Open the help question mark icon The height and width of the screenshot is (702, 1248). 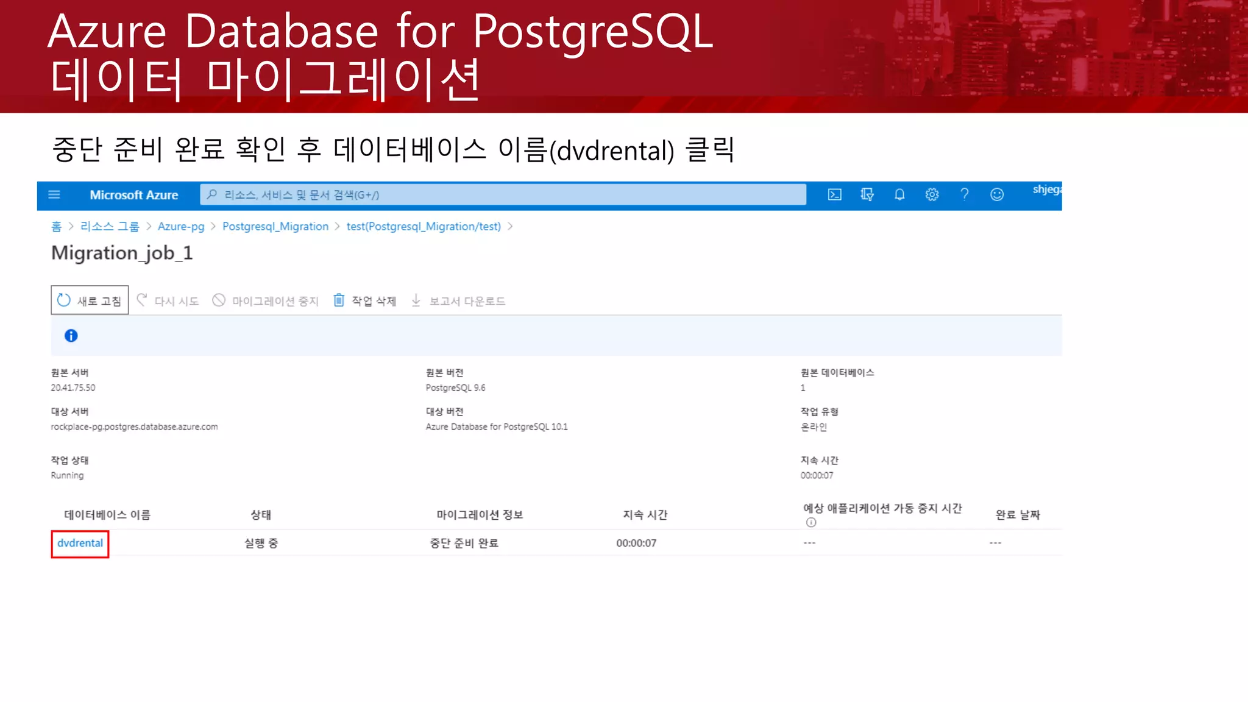[965, 195]
